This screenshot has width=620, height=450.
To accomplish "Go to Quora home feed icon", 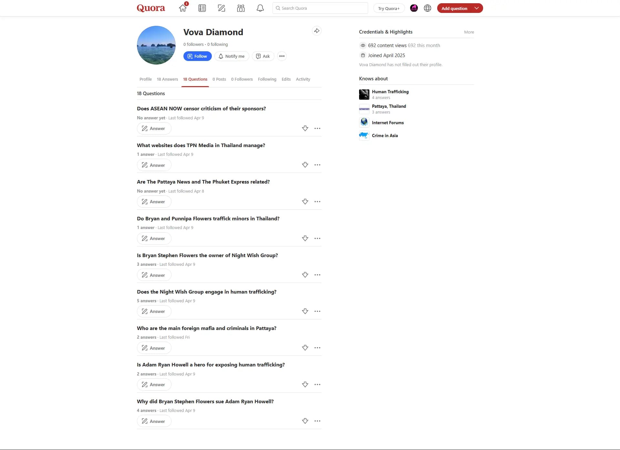I will pos(183,8).
